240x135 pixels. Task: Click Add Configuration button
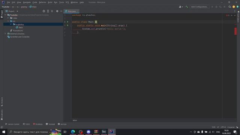click(199, 7)
